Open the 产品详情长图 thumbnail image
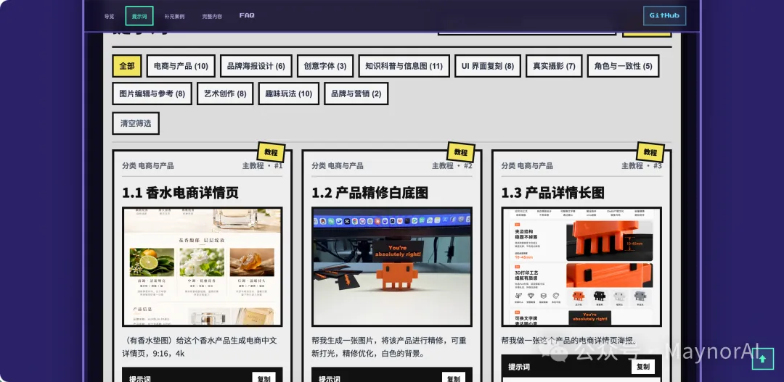Image resolution: width=784 pixels, height=382 pixels. click(581, 267)
